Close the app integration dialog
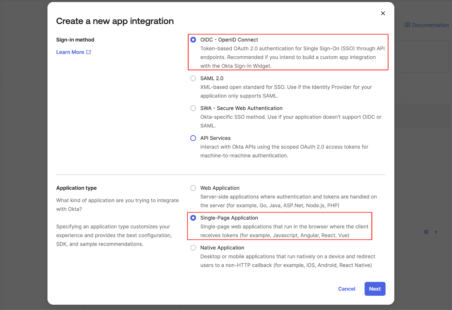This screenshot has height=310, width=452. point(383,13)
